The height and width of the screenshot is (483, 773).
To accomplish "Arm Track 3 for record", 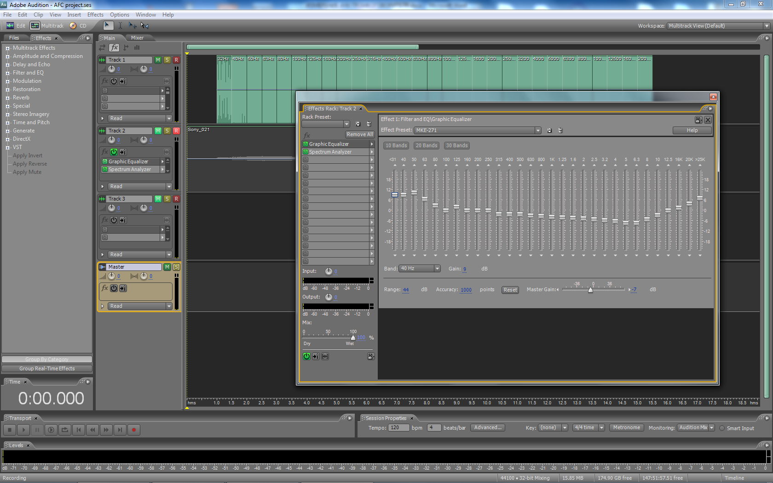I will click(x=176, y=199).
